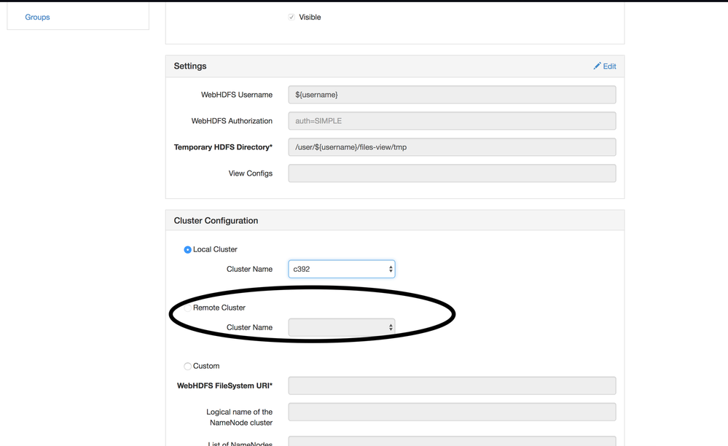The image size is (728, 446).
Task: Focus the Logical name of NameNode cluster field
Action: click(452, 412)
